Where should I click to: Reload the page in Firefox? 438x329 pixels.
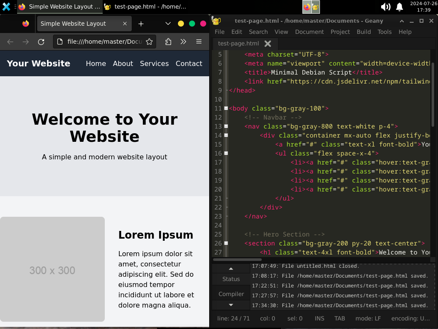pos(41,42)
